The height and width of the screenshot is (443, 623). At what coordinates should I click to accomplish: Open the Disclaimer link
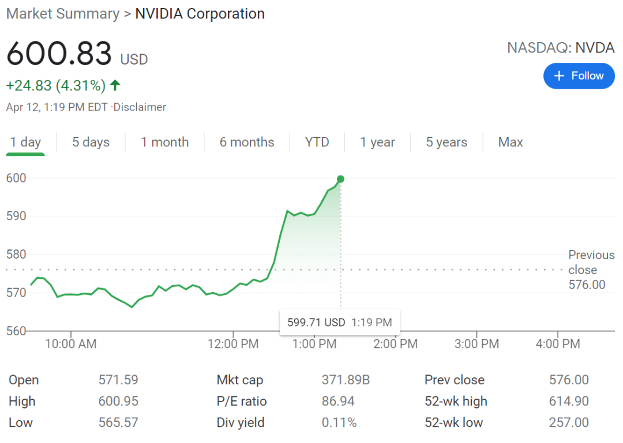click(x=140, y=107)
